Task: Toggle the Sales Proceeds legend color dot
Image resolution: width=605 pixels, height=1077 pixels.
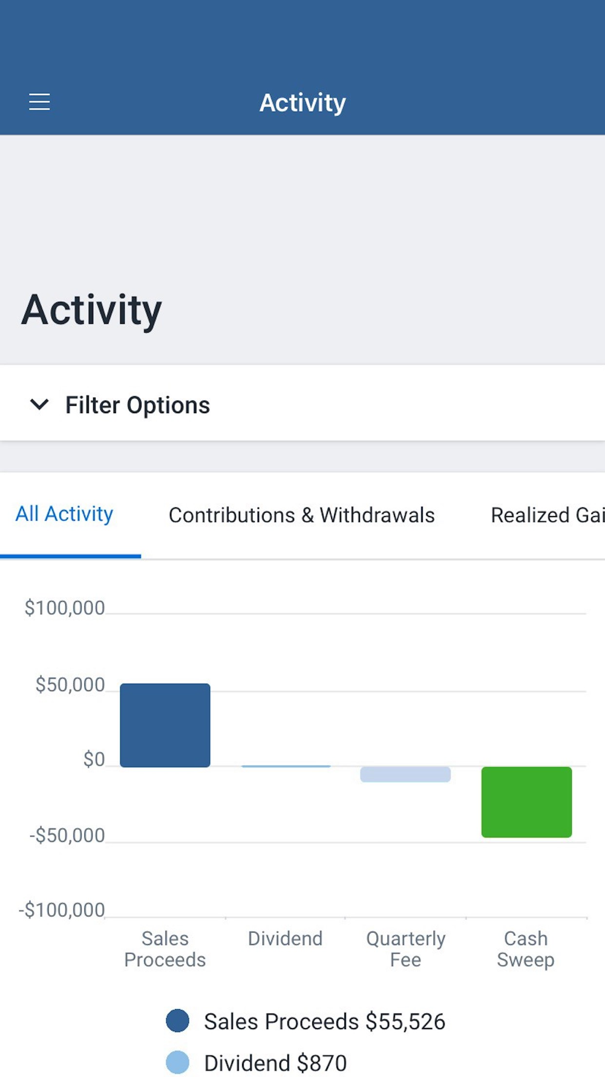Action: [177, 1021]
